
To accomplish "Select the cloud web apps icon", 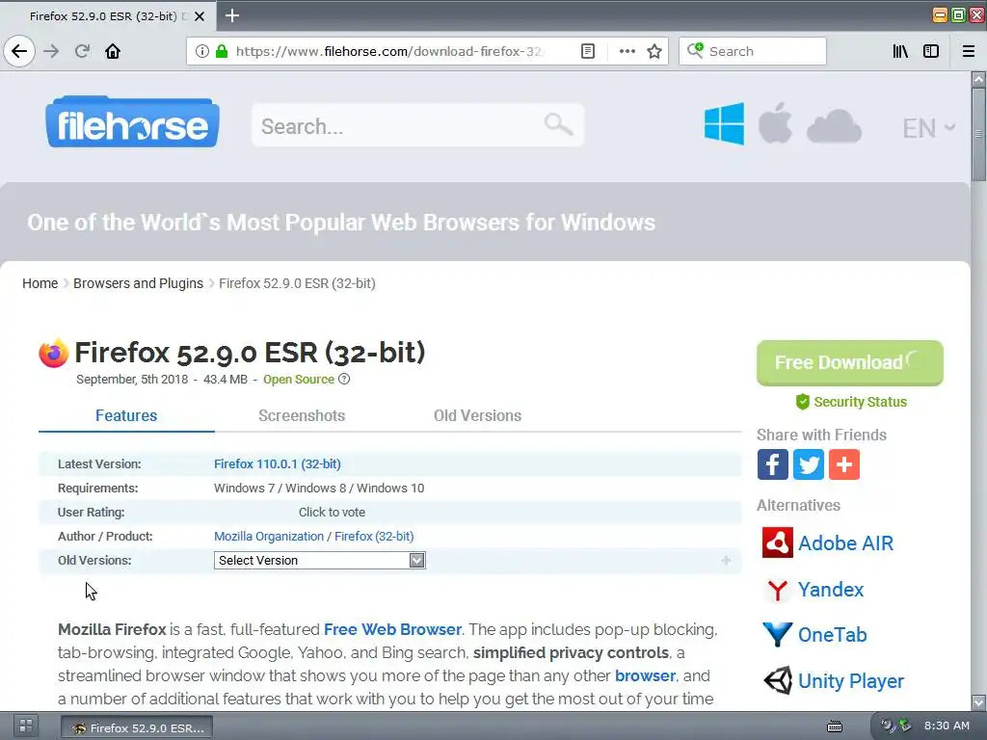I will tap(834, 126).
